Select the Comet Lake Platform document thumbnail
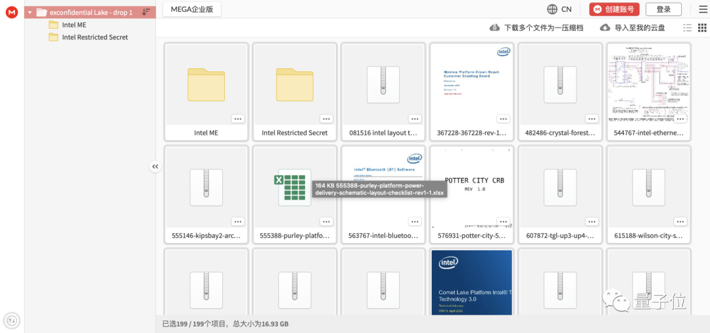 (472, 282)
